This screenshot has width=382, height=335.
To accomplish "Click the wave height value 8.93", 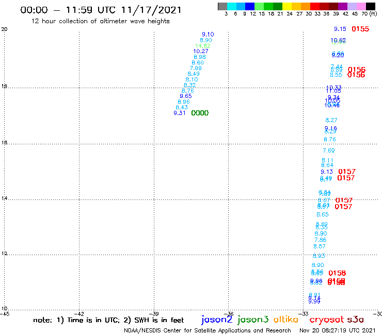I will coord(319,256).
